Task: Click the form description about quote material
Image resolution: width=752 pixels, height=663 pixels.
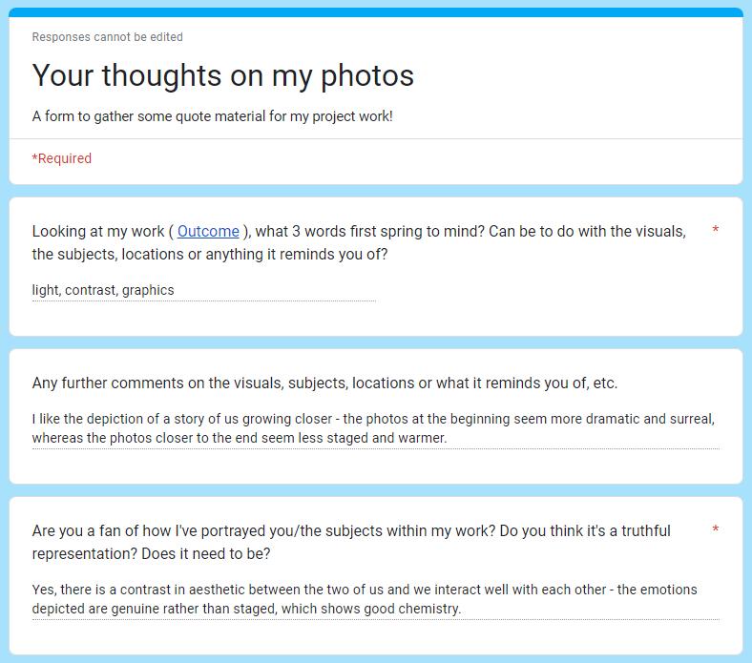Action: point(213,116)
